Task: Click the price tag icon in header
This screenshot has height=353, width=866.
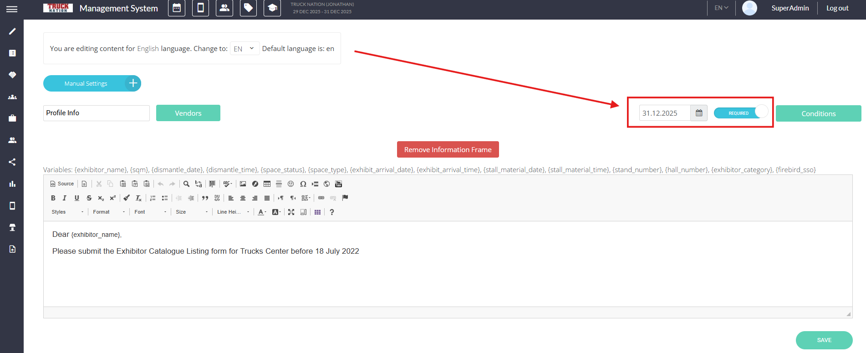Action: click(248, 8)
